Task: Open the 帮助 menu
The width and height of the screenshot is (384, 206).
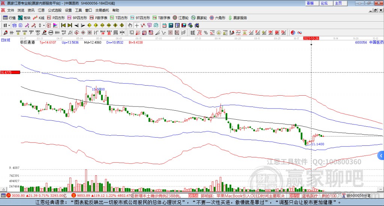Action: click(x=115, y=10)
